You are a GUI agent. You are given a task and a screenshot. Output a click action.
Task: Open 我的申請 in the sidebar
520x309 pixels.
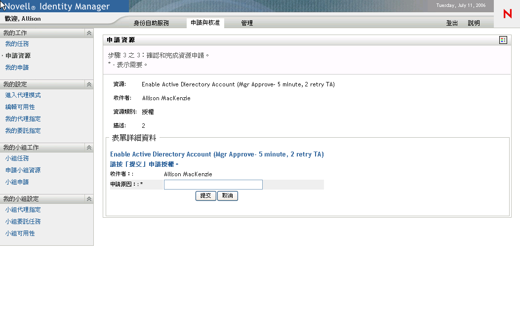[x=17, y=68]
